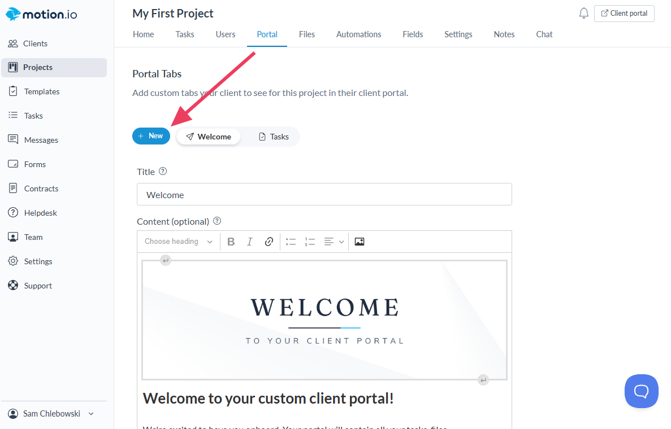Open the Client portal button
The height and width of the screenshot is (429, 671).
[624, 14]
